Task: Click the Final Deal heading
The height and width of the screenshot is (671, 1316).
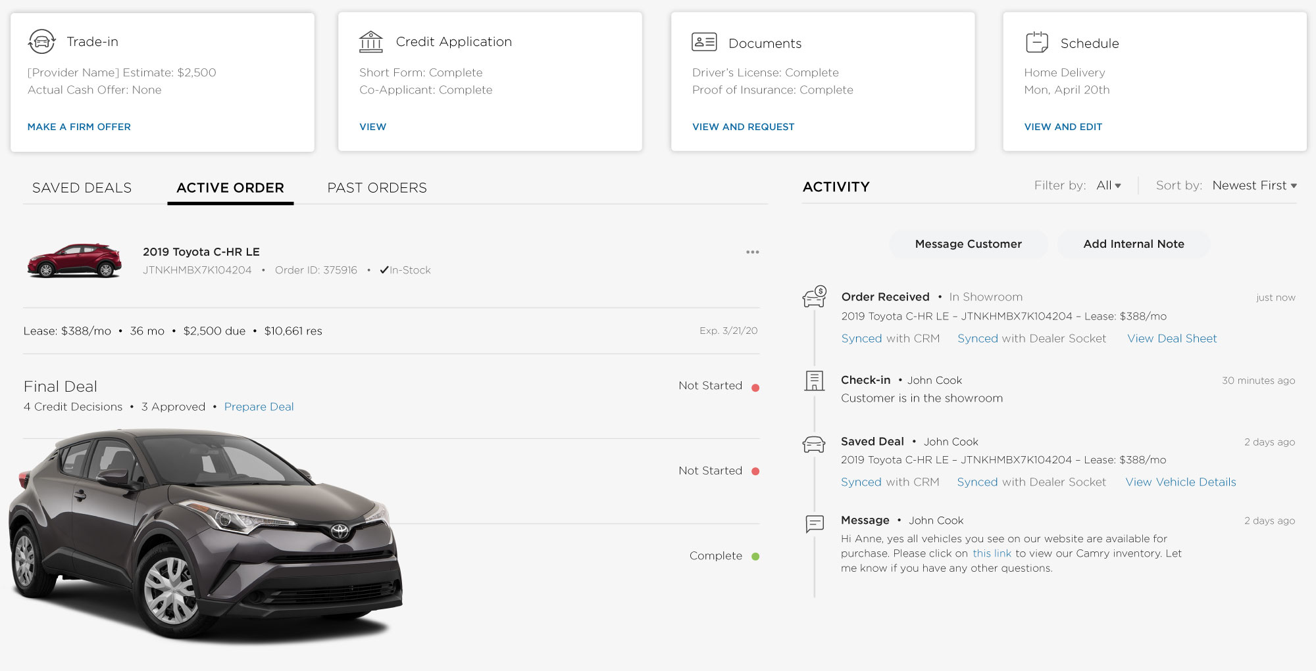Action: [61, 386]
